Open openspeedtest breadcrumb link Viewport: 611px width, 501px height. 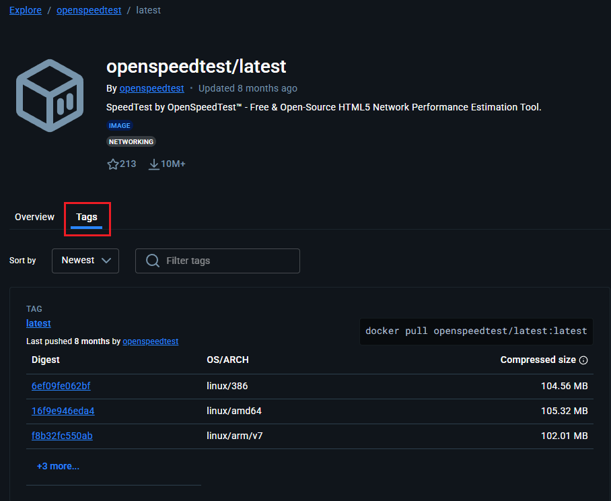click(89, 10)
